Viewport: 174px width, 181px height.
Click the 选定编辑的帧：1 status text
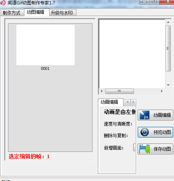[29, 156]
